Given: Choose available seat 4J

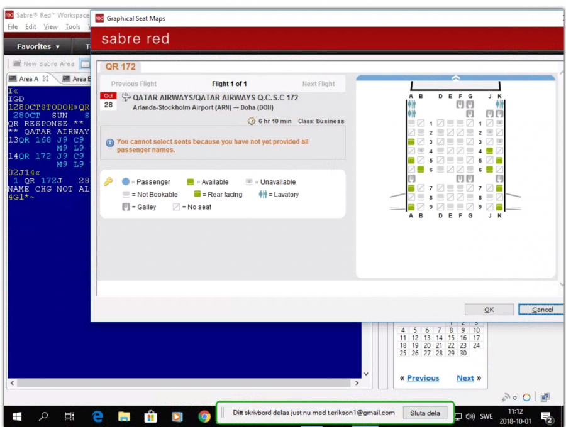Looking at the screenshot, I should click(489, 151).
